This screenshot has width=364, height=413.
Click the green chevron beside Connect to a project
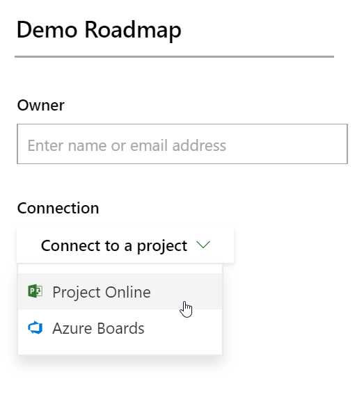pos(203,245)
